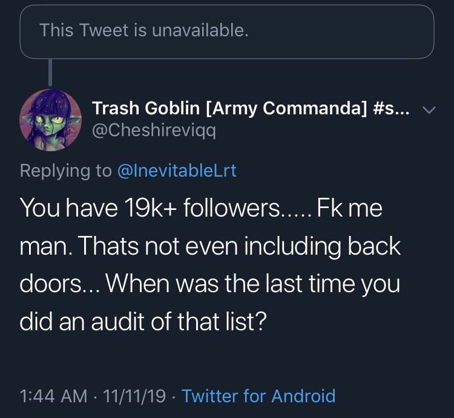Tap 'that list?' at tweet end
This screenshot has width=454, height=418.
(x=222, y=321)
